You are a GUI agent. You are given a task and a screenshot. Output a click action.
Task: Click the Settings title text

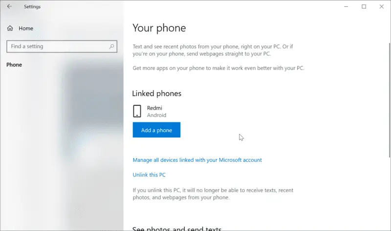pos(32,7)
